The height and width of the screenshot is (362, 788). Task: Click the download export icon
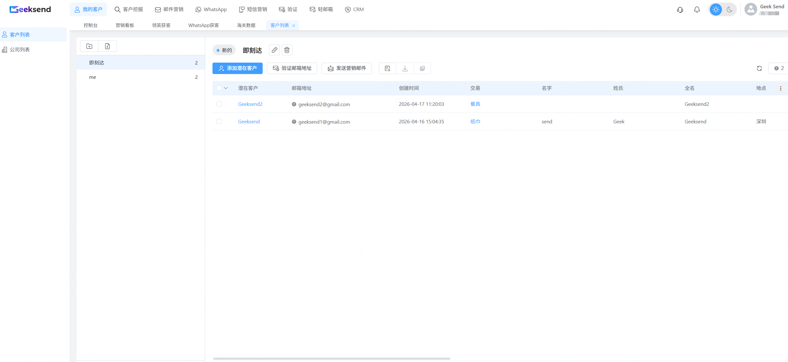(405, 68)
